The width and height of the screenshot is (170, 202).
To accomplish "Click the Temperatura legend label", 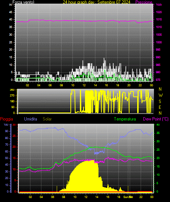I will pyautogui.click(x=125, y=119).
